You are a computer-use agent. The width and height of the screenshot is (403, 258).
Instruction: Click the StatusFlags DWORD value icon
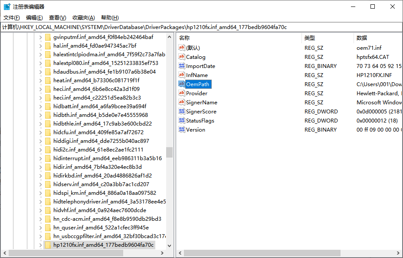[x=182, y=120]
